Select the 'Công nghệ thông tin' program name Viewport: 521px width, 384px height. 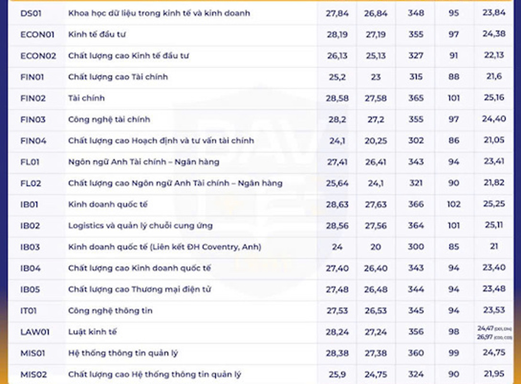tap(110, 311)
